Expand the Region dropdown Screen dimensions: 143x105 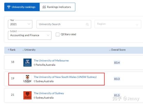(118, 24)
